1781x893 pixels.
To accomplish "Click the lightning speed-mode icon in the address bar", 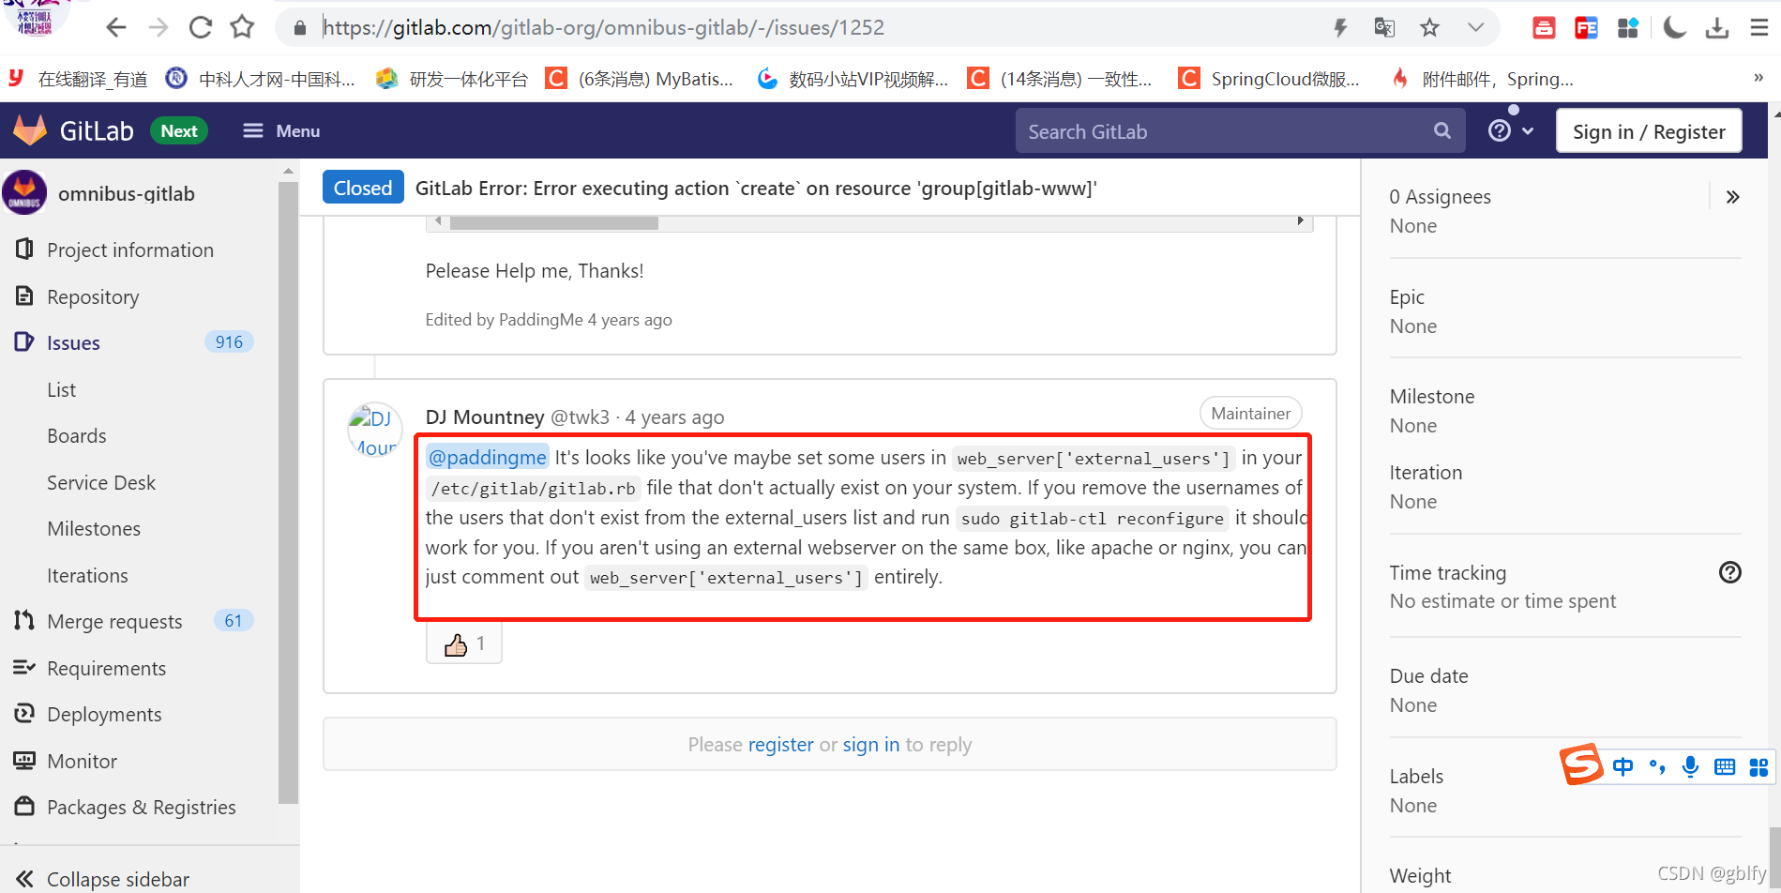I will [1341, 28].
